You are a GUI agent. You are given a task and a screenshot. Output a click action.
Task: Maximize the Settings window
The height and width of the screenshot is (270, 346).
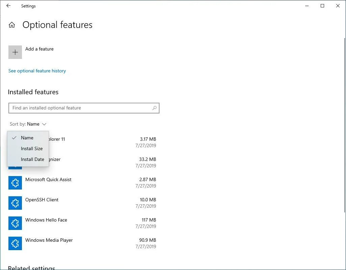point(322,6)
